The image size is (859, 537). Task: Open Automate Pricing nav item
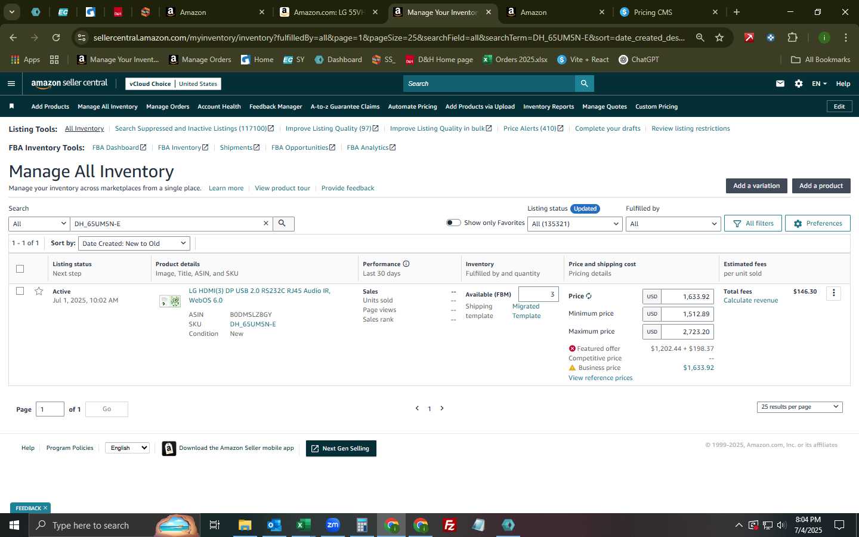pos(412,106)
